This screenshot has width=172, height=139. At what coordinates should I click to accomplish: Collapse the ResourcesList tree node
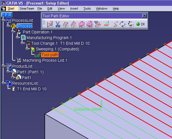coord(3,83)
